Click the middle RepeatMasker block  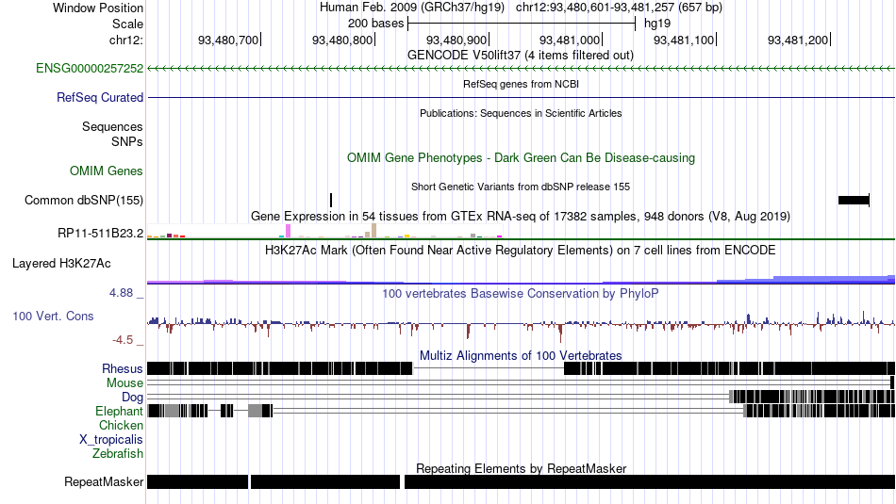click(x=325, y=481)
